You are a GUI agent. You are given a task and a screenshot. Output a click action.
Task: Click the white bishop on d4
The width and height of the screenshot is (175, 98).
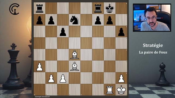[75, 55]
